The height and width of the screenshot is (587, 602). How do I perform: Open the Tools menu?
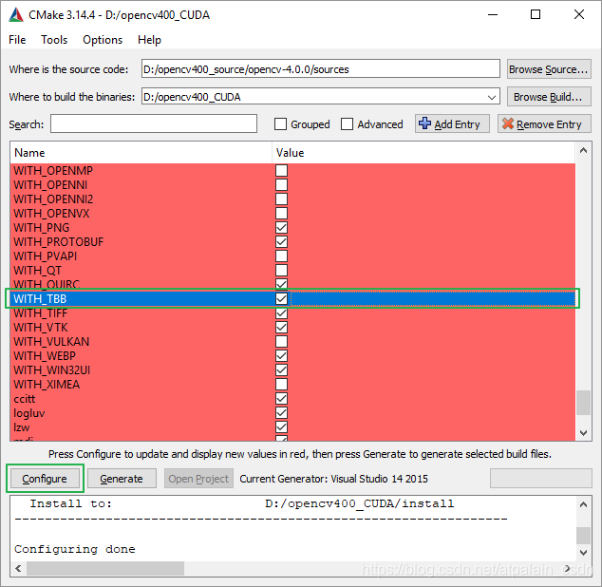pyautogui.click(x=54, y=40)
